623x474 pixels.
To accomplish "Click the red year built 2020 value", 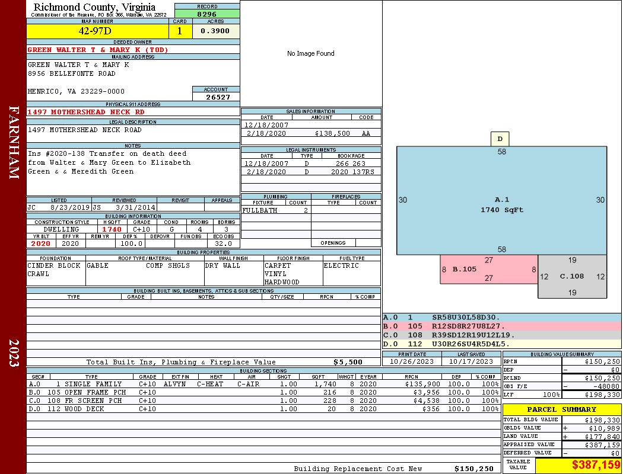I will [x=41, y=244].
